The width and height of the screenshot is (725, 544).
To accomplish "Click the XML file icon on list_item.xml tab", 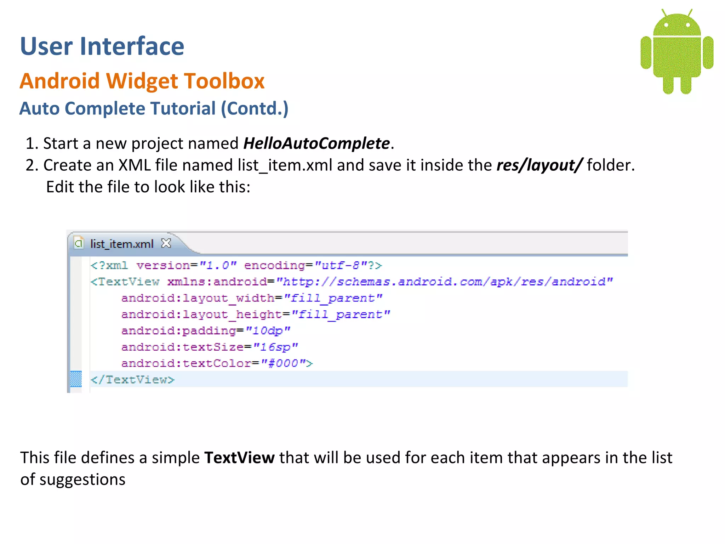I will (x=79, y=243).
